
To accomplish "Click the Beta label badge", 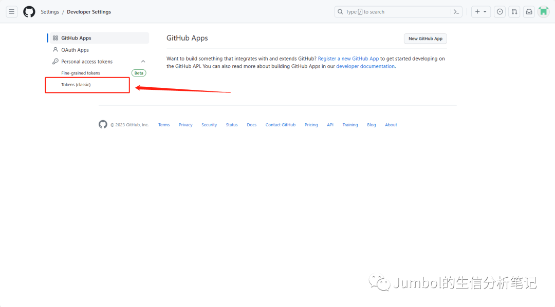I will pyautogui.click(x=139, y=73).
